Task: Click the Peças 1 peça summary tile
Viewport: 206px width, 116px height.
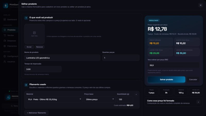Action: 151,92
